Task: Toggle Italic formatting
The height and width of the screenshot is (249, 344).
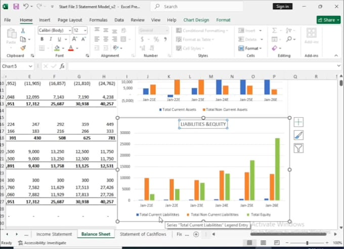Action: click(51, 39)
